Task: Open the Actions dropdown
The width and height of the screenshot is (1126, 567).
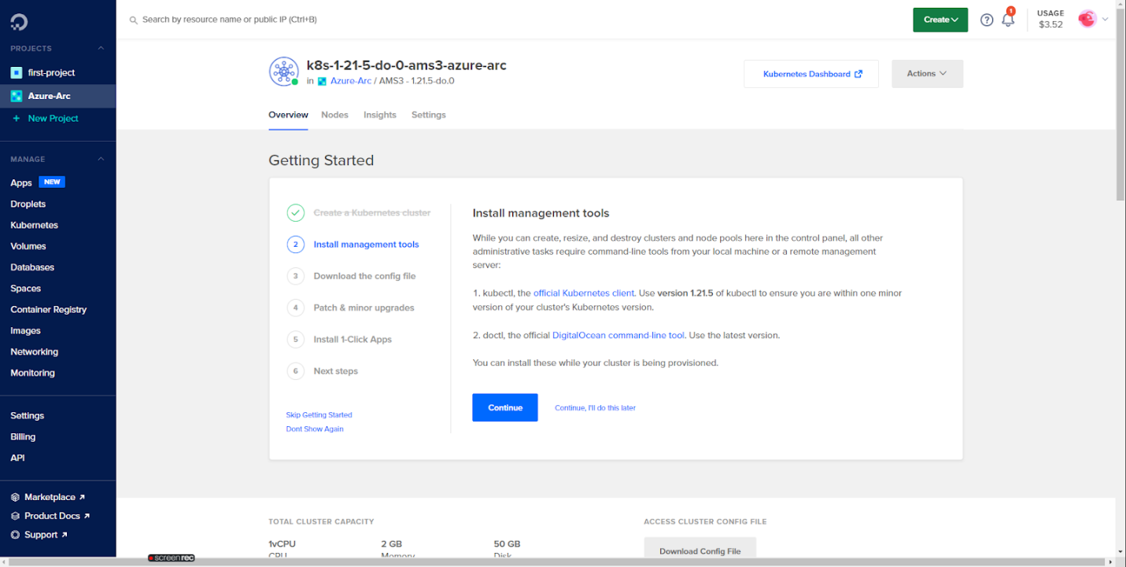Action: click(927, 74)
